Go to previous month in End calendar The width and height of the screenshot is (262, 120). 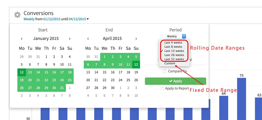click(88, 39)
